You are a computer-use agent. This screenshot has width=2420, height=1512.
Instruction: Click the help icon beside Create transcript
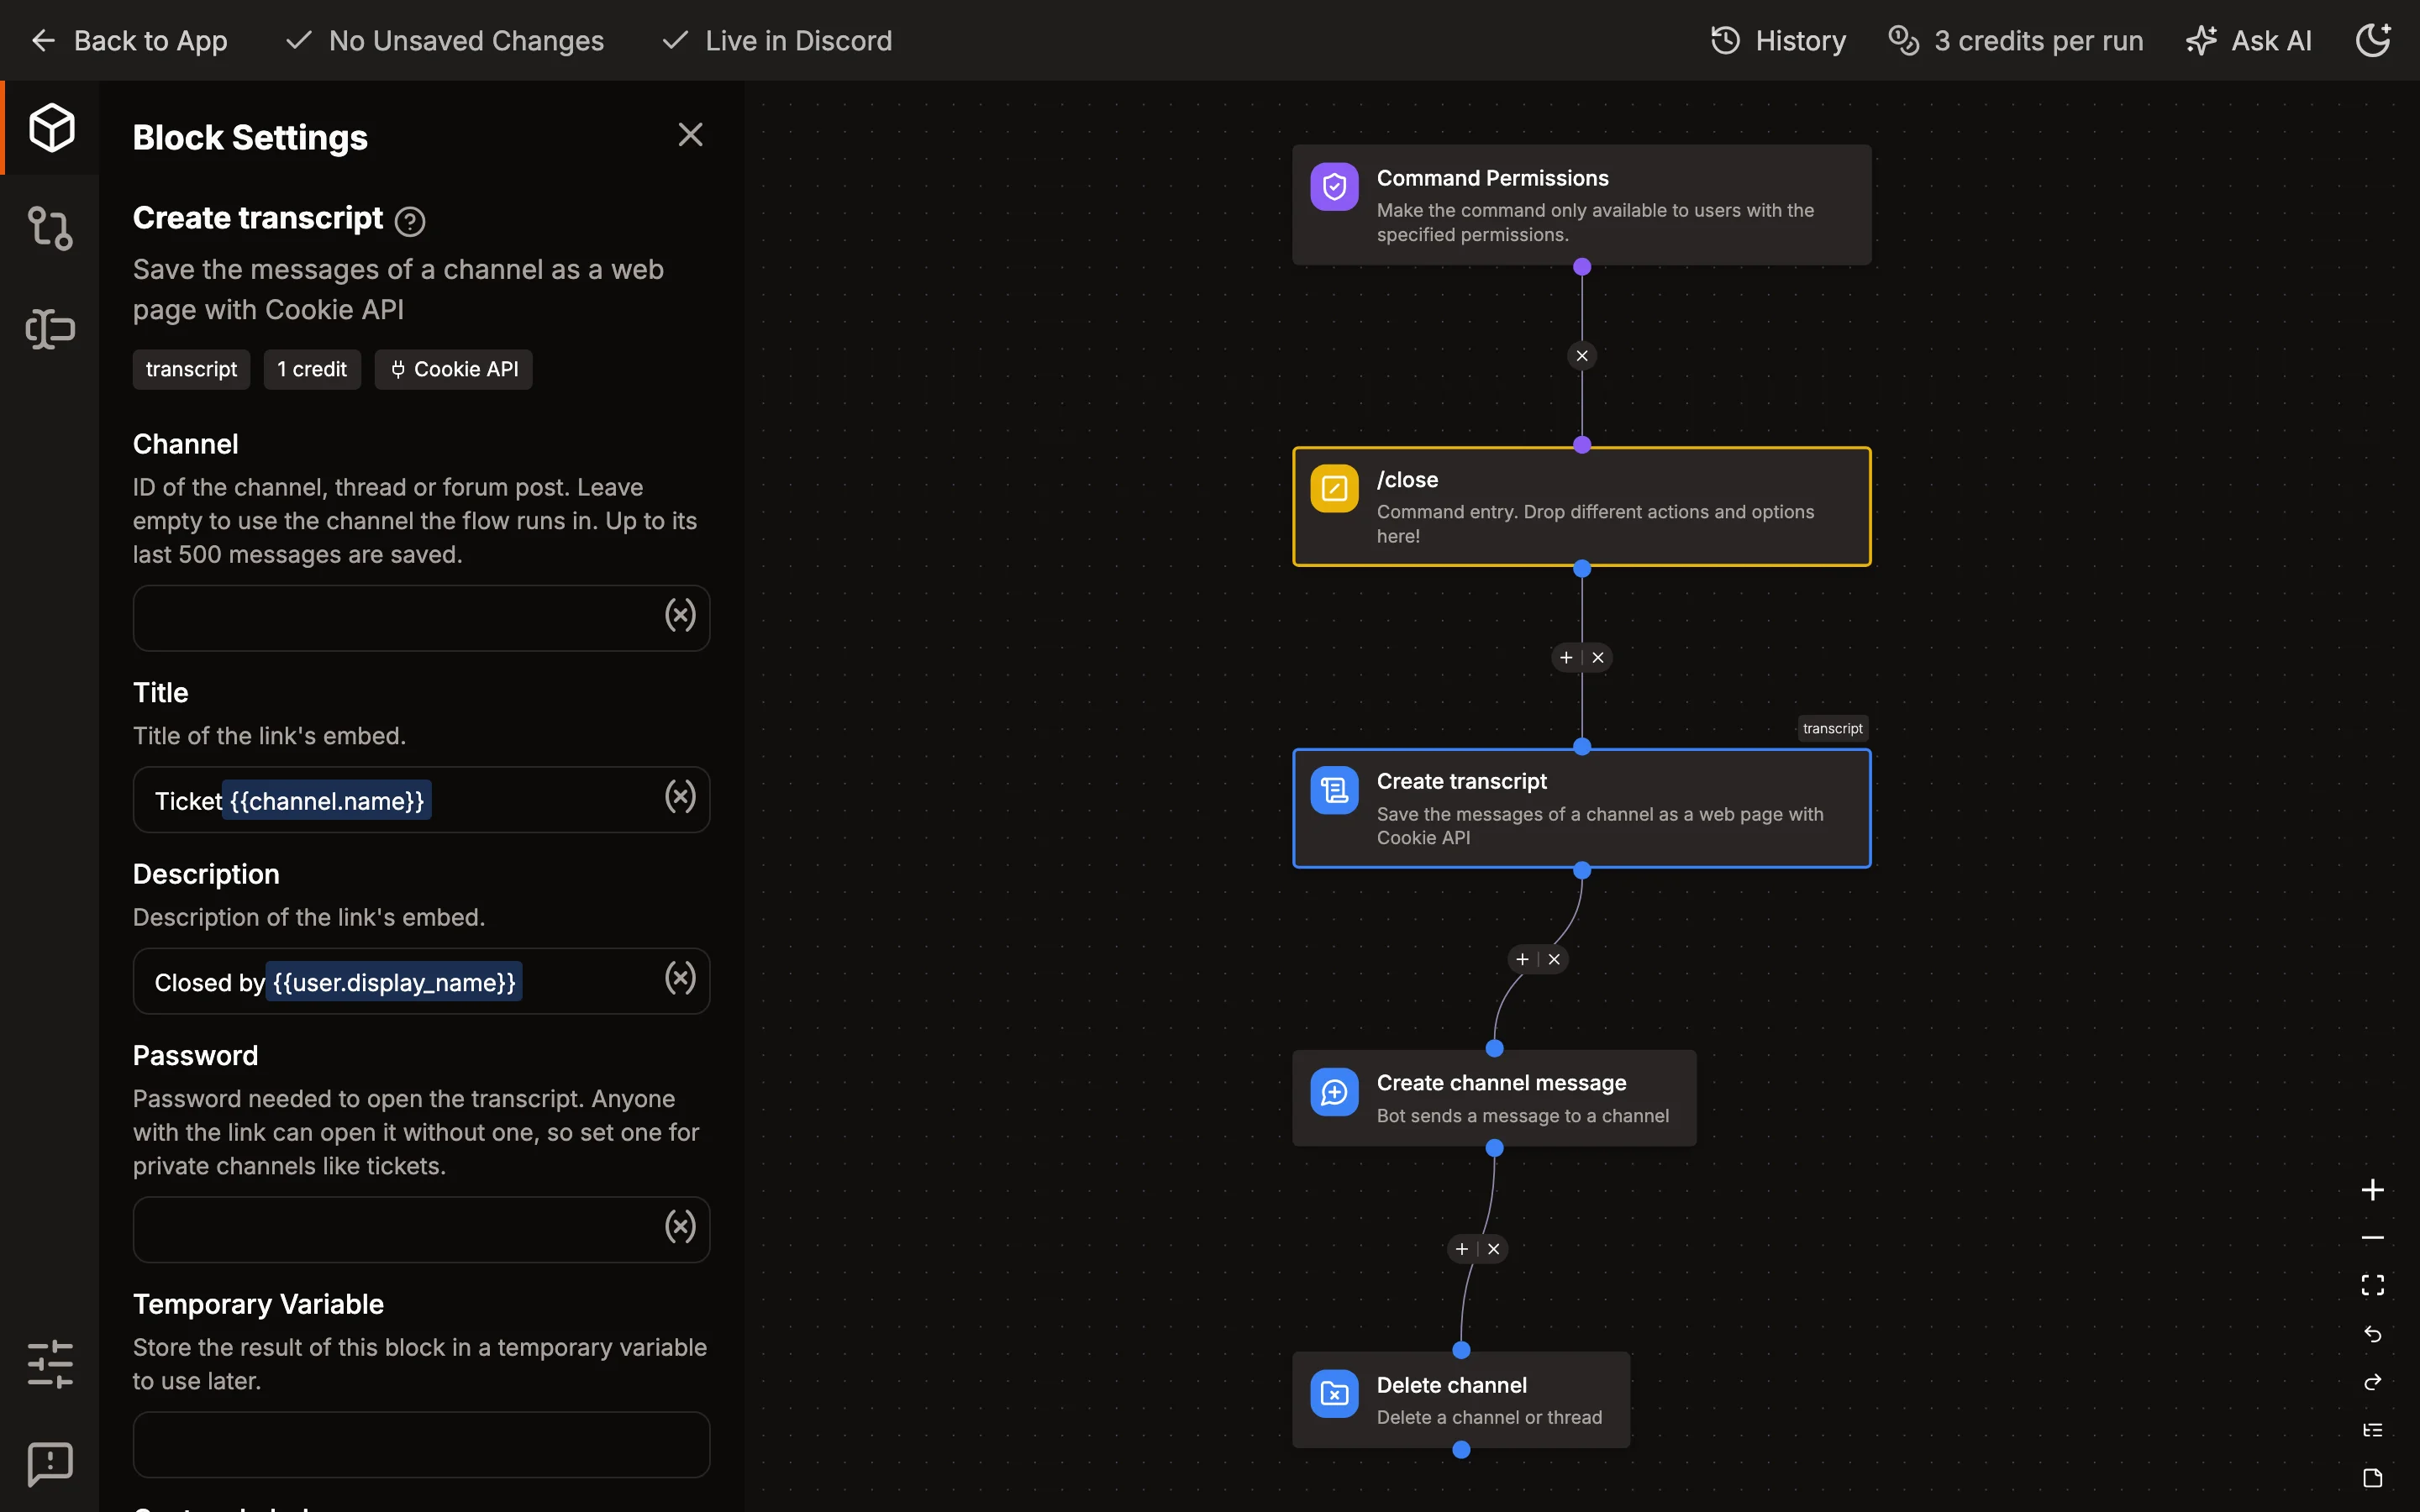coord(410,220)
